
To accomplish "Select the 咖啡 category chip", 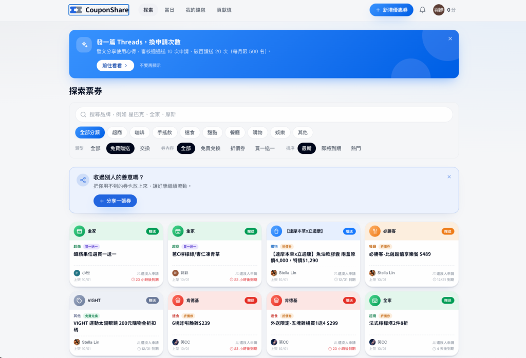I will point(140,133).
